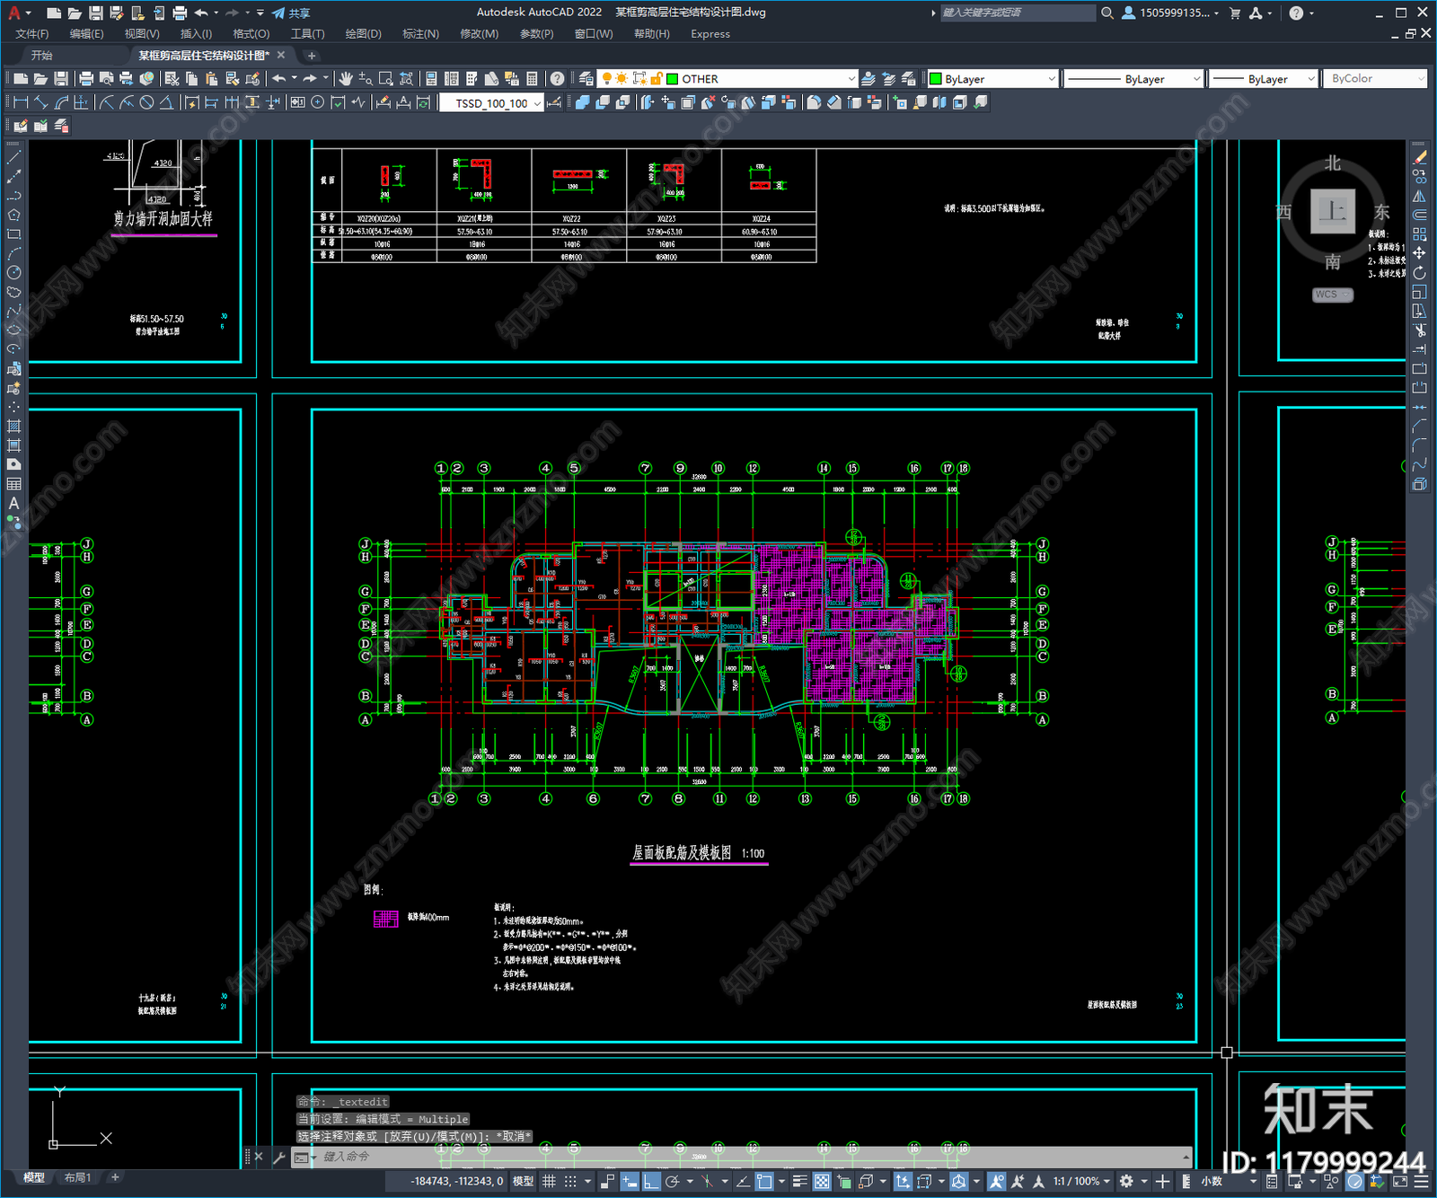The height and width of the screenshot is (1198, 1437).
Task: Select the Linear dimension tool
Action: (21, 102)
